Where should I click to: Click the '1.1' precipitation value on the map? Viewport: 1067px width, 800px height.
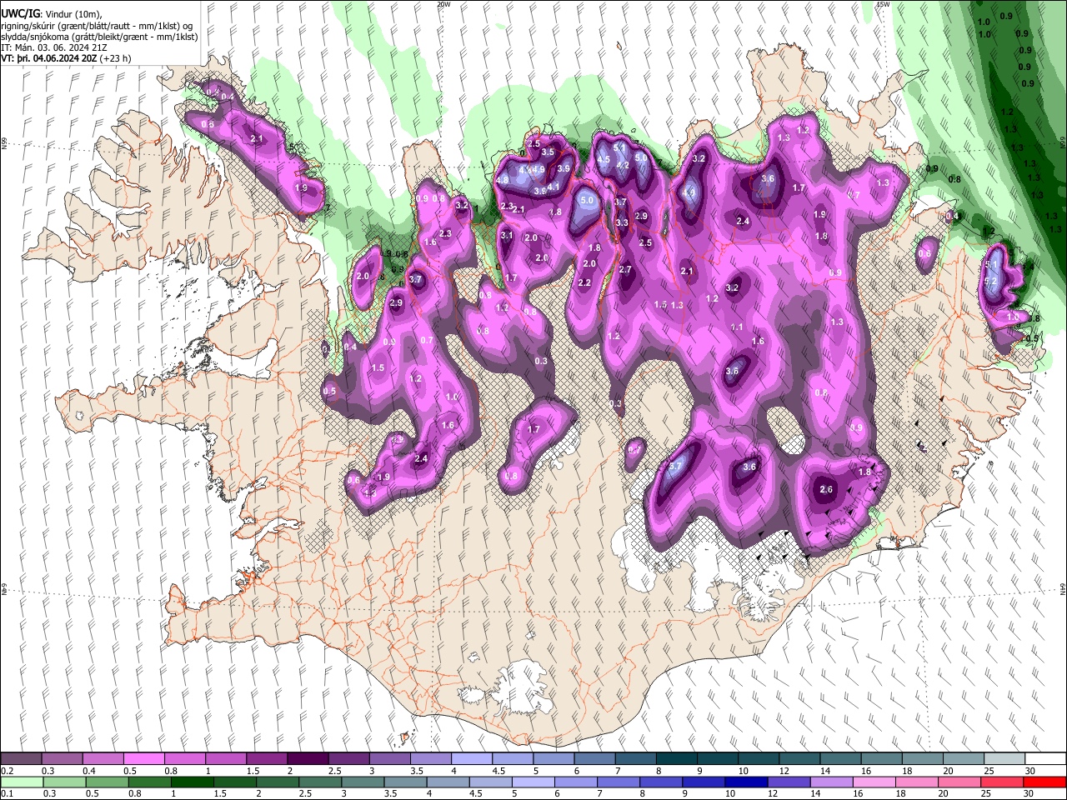point(737,327)
